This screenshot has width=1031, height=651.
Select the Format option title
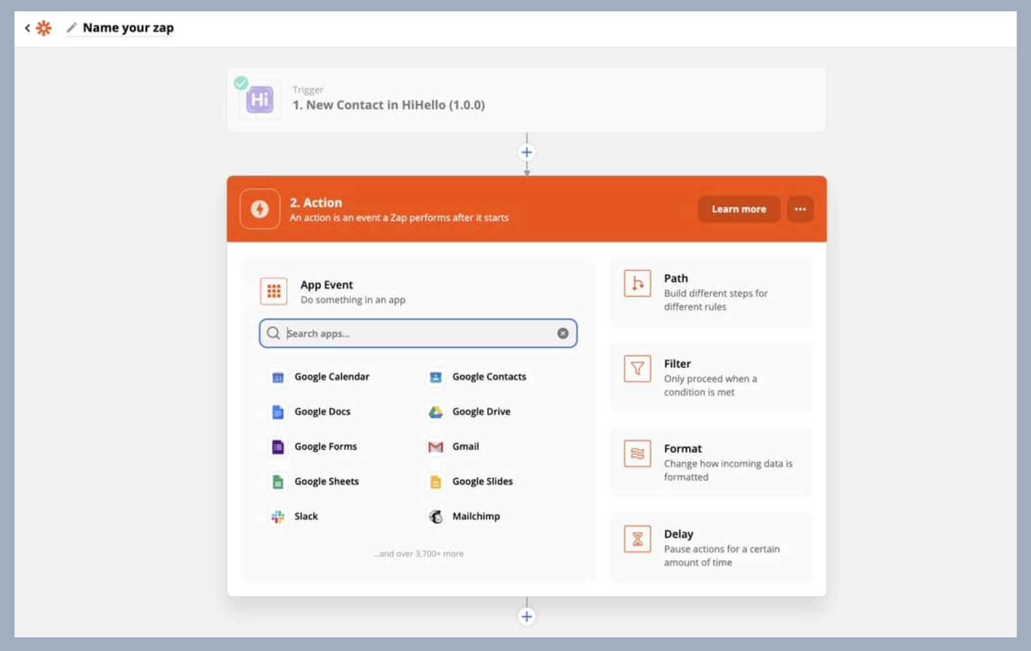(x=683, y=449)
